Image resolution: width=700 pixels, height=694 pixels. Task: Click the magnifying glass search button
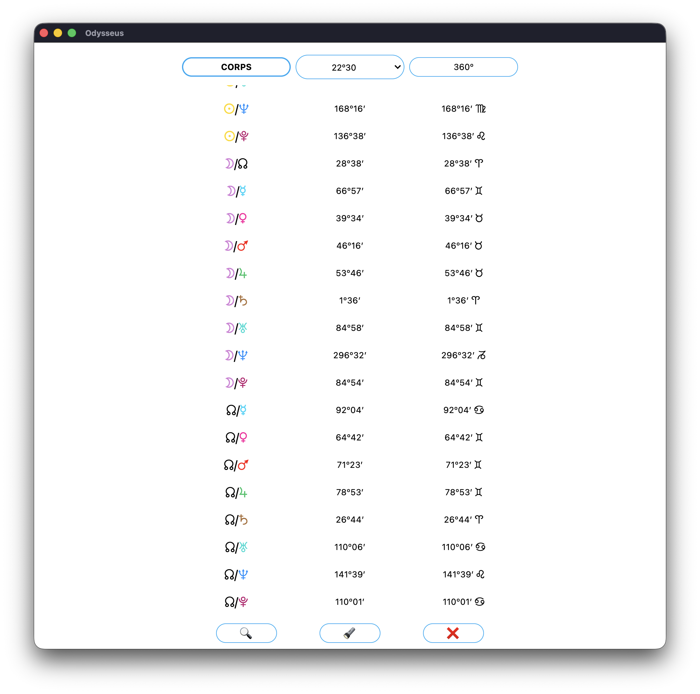pyautogui.click(x=246, y=633)
